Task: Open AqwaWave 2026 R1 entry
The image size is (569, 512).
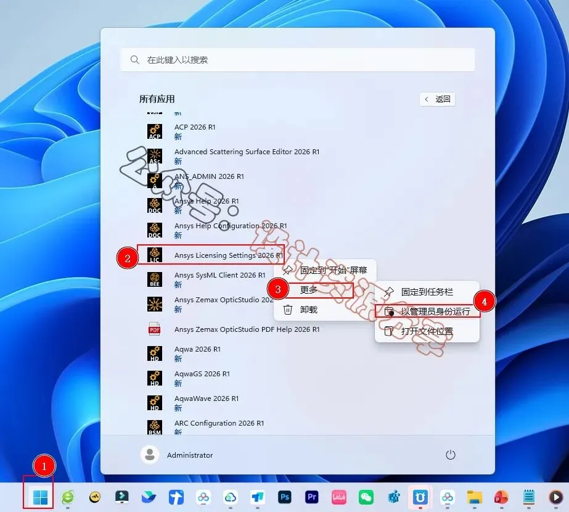Action: [x=207, y=398]
